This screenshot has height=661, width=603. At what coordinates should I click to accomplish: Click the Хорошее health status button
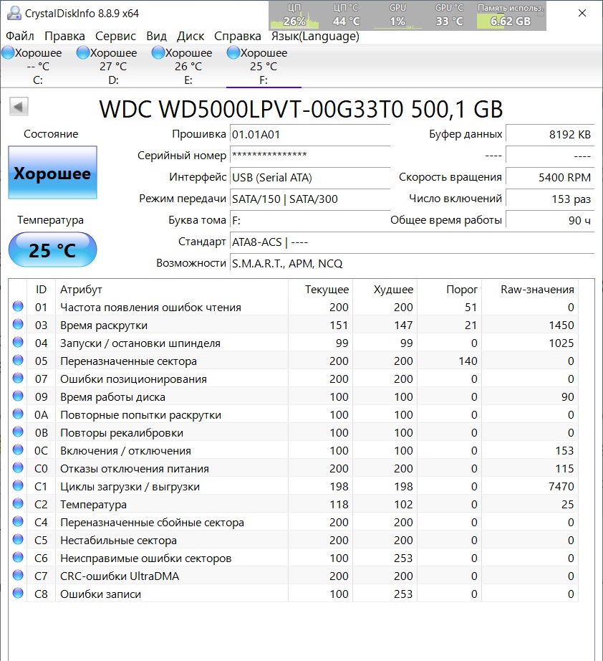tap(52, 172)
